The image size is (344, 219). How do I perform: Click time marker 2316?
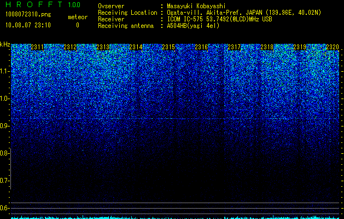point(201,47)
